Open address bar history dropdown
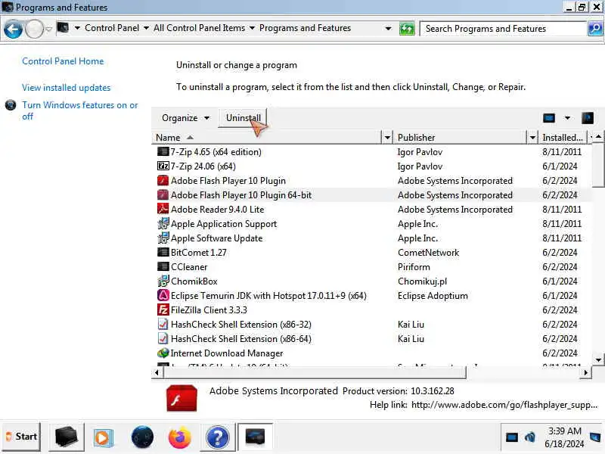This screenshot has height=454, width=605. (x=388, y=29)
